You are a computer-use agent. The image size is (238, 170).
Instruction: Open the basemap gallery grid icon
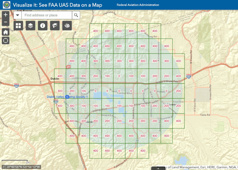(x=18, y=26)
